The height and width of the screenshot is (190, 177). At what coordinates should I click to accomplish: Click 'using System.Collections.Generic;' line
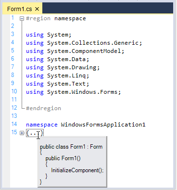coord(84,43)
